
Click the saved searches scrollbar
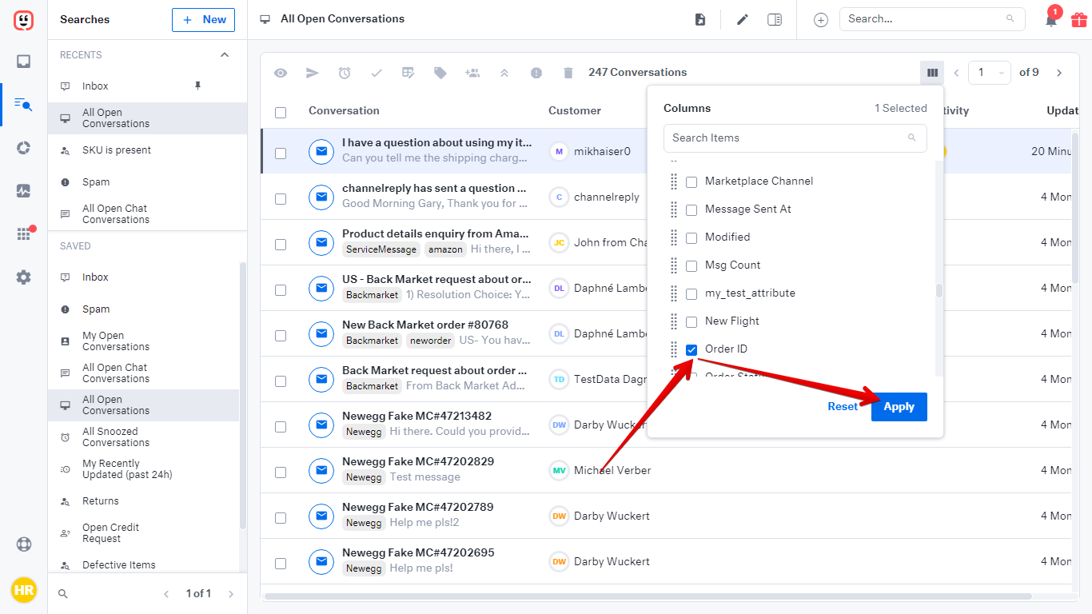tap(243, 396)
